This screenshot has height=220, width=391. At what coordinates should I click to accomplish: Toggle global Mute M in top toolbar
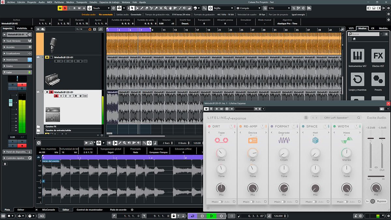[x=60, y=8]
